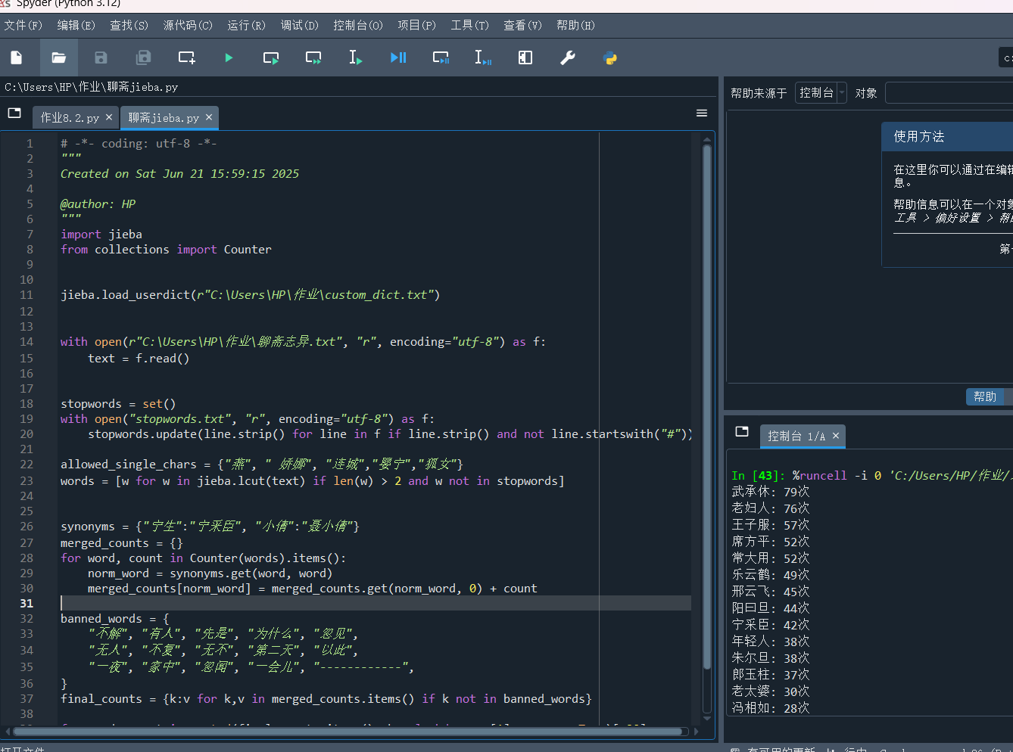Toggle maximize current pane icon
Image resolution: width=1013 pixels, height=752 pixels.
click(x=525, y=57)
